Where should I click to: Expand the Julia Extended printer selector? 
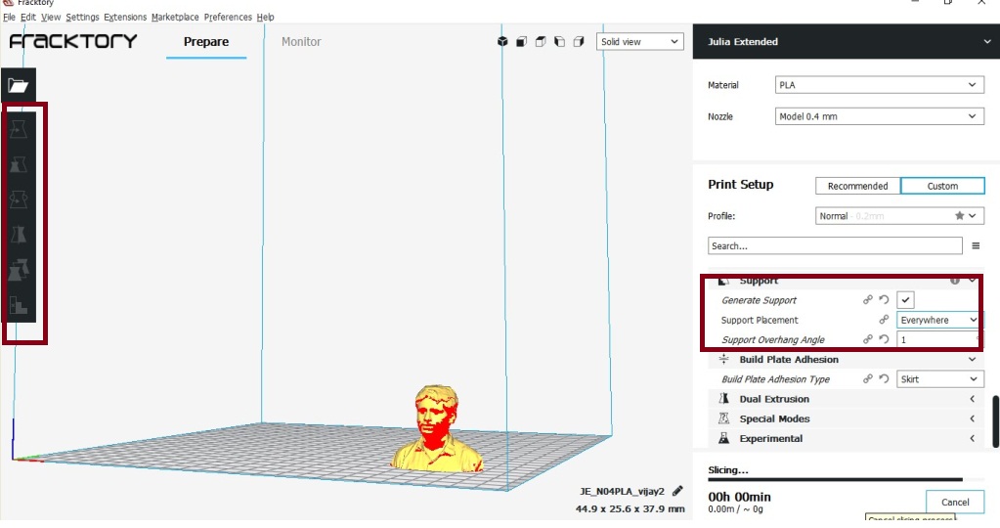click(847, 41)
